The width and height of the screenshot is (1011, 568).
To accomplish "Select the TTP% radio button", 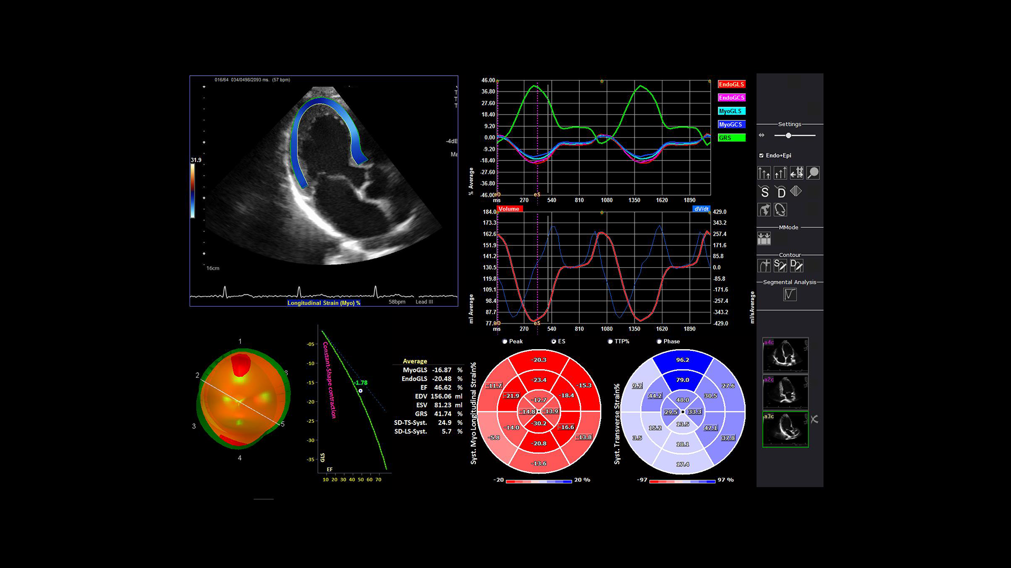I will (610, 341).
